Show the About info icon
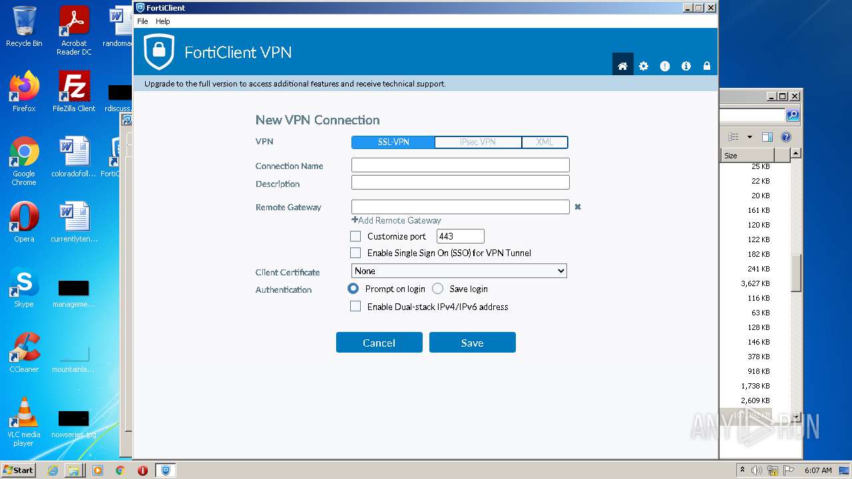 click(x=686, y=66)
